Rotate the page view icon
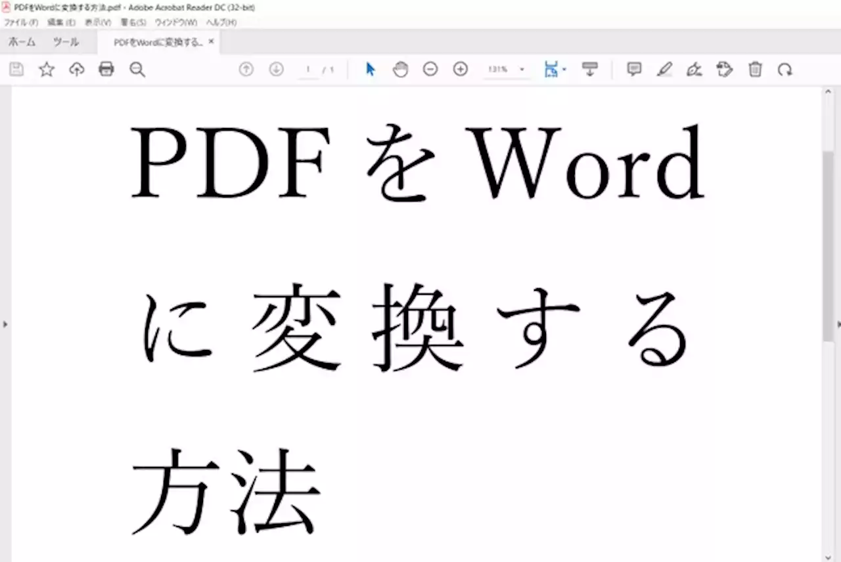 point(785,69)
